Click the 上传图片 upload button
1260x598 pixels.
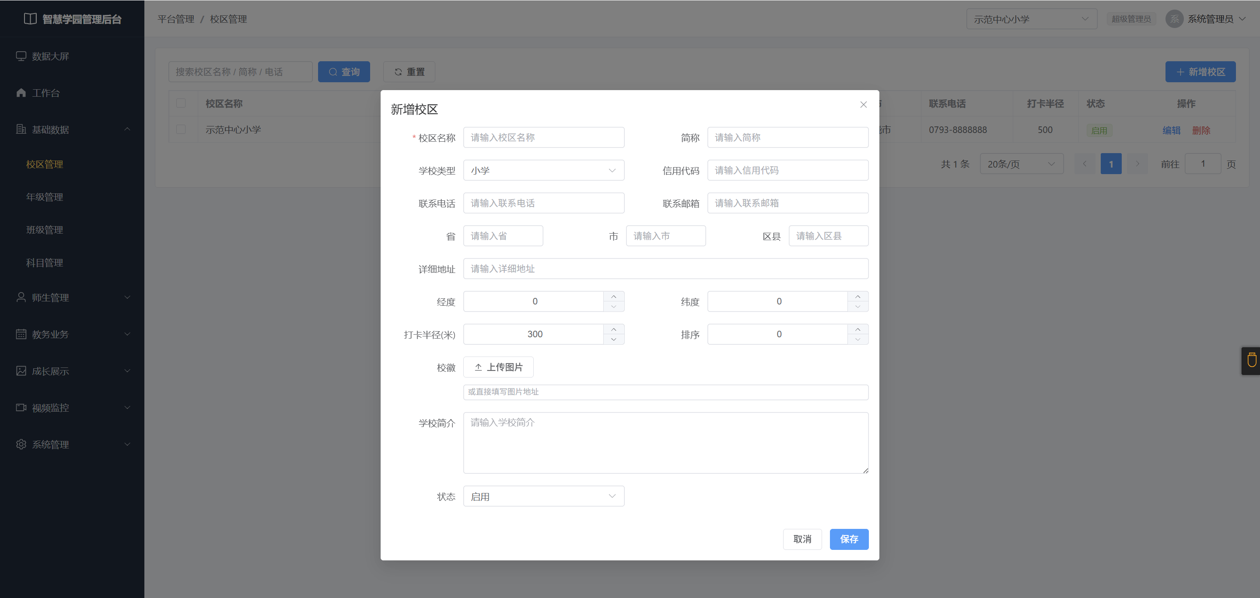(x=498, y=367)
